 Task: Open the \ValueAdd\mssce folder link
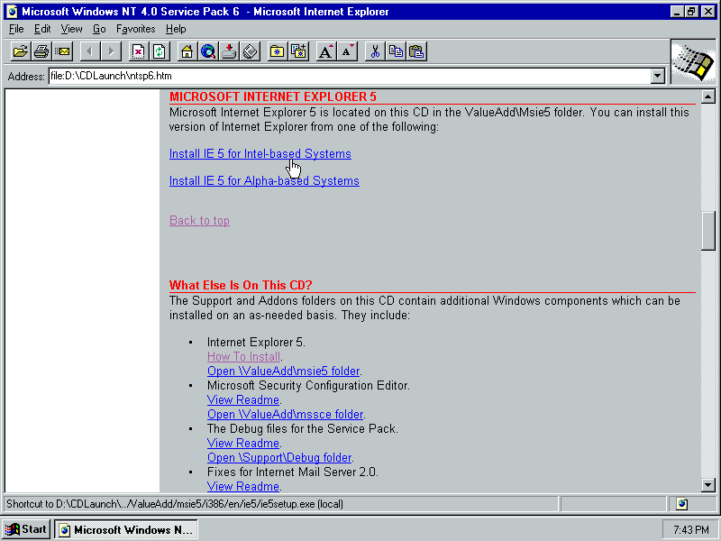coord(285,415)
